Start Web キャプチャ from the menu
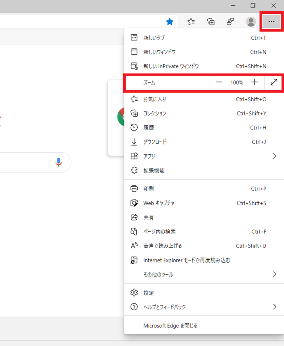 click(204, 203)
